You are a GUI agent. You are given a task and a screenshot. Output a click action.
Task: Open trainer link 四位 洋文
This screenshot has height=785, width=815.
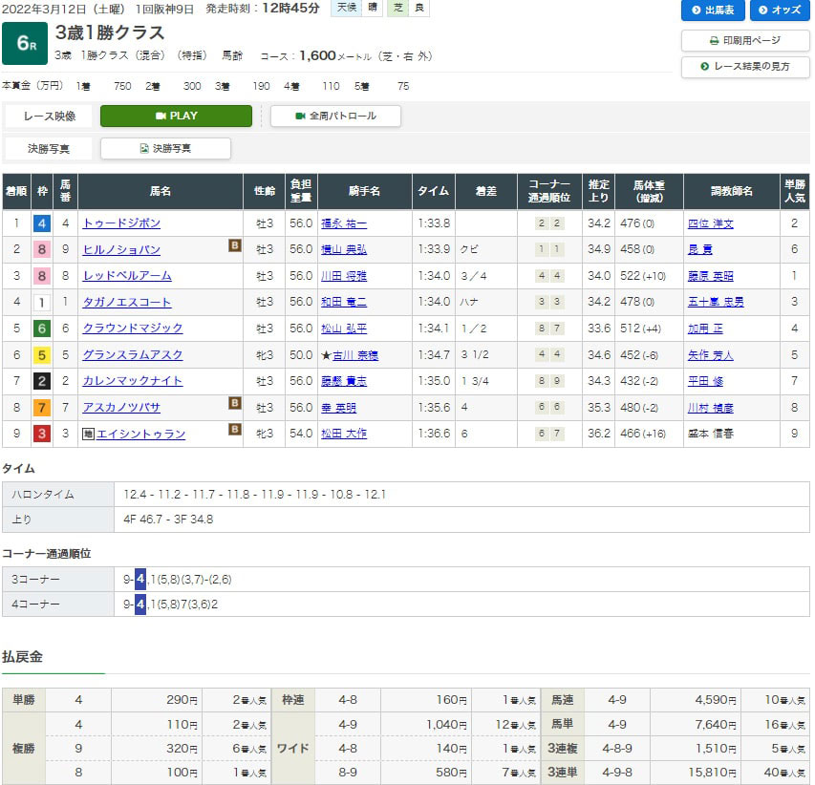click(x=710, y=223)
